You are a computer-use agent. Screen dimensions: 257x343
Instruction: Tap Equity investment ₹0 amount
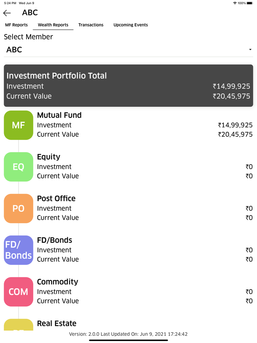tap(249, 167)
